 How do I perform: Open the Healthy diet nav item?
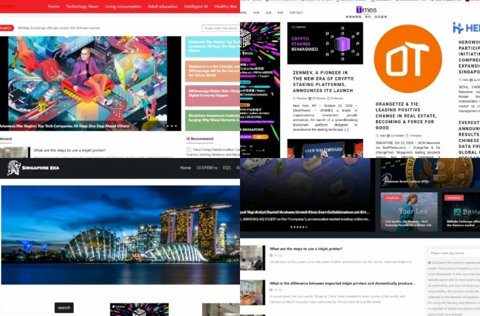click(225, 7)
